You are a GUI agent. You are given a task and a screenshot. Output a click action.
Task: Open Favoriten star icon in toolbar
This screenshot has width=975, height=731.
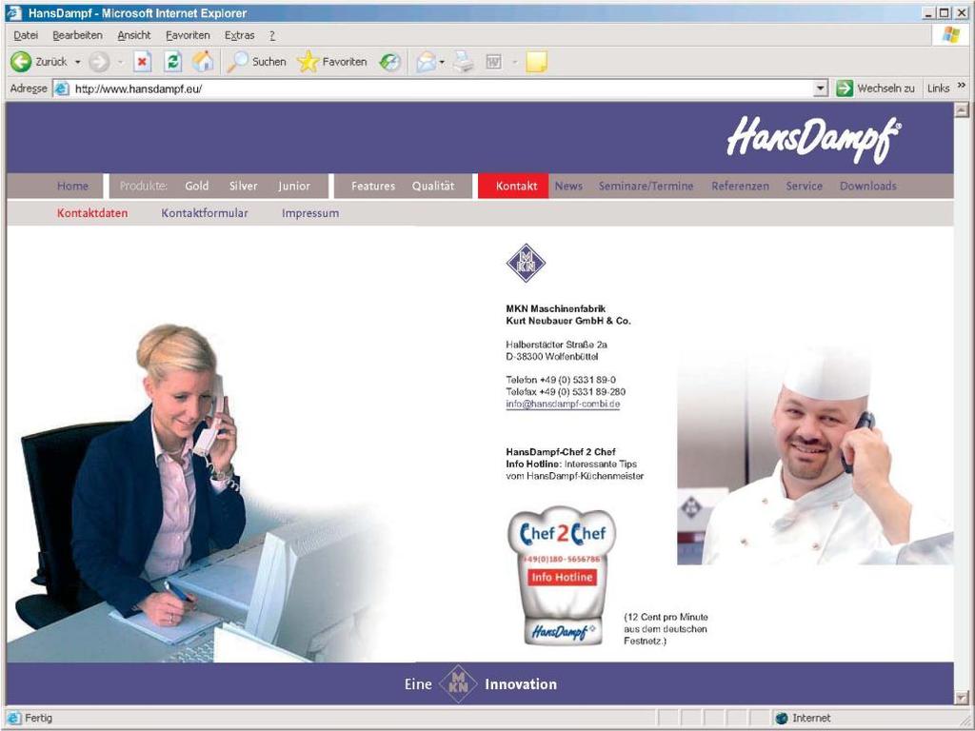308,62
